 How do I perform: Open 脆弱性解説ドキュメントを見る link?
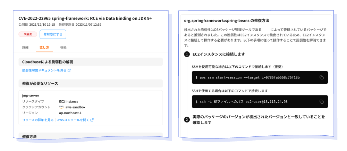point(44,70)
